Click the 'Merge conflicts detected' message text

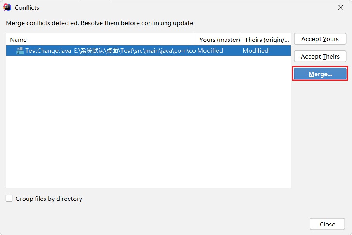pyautogui.click(x=100, y=23)
